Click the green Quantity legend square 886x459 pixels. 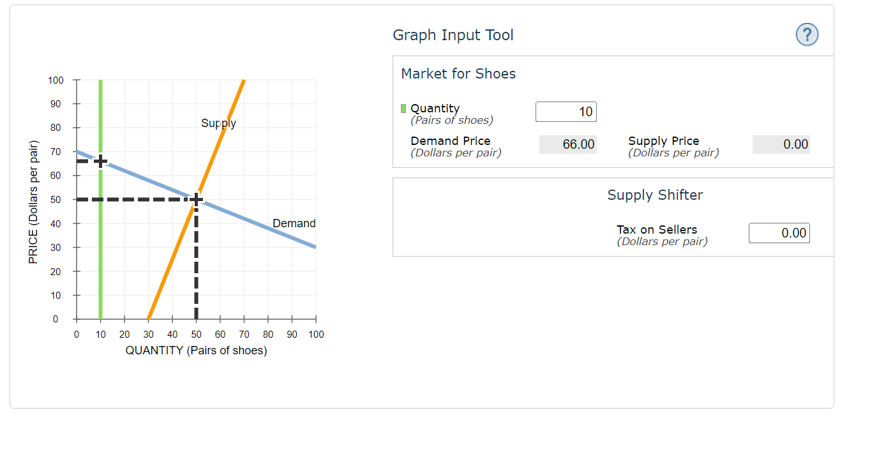[x=403, y=108]
